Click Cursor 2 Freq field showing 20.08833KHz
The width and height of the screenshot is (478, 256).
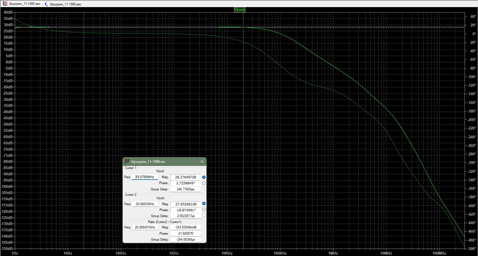[145, 204]
